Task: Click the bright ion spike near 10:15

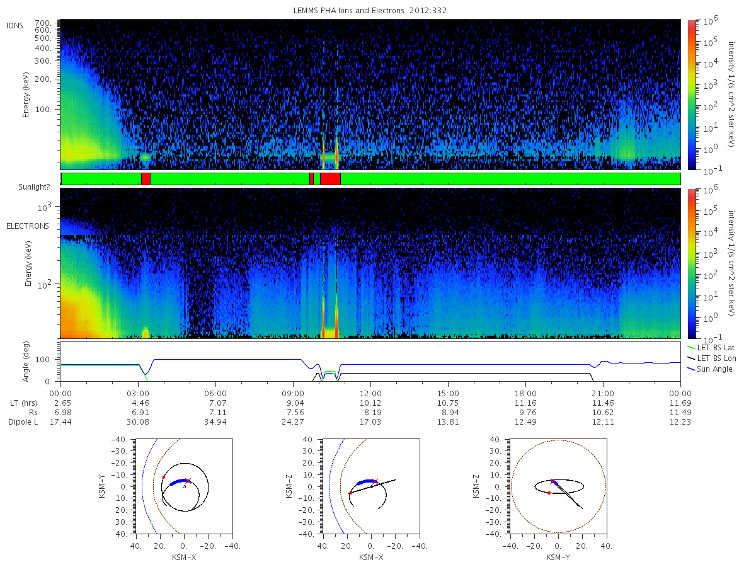Action: 323,154
